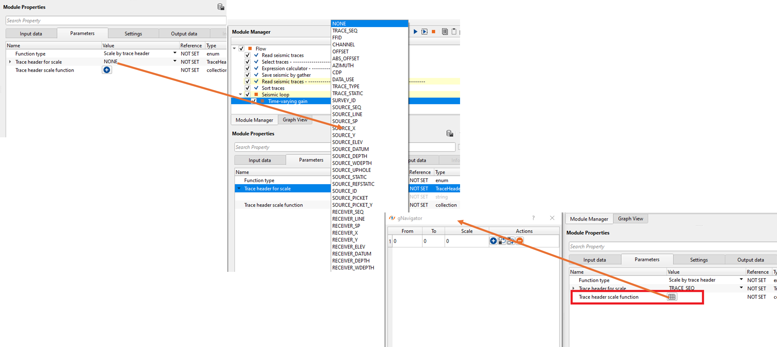Click the question mark help button in gNavigator
Viewport: 777px width, 347px height.
[x=533, y=218]
